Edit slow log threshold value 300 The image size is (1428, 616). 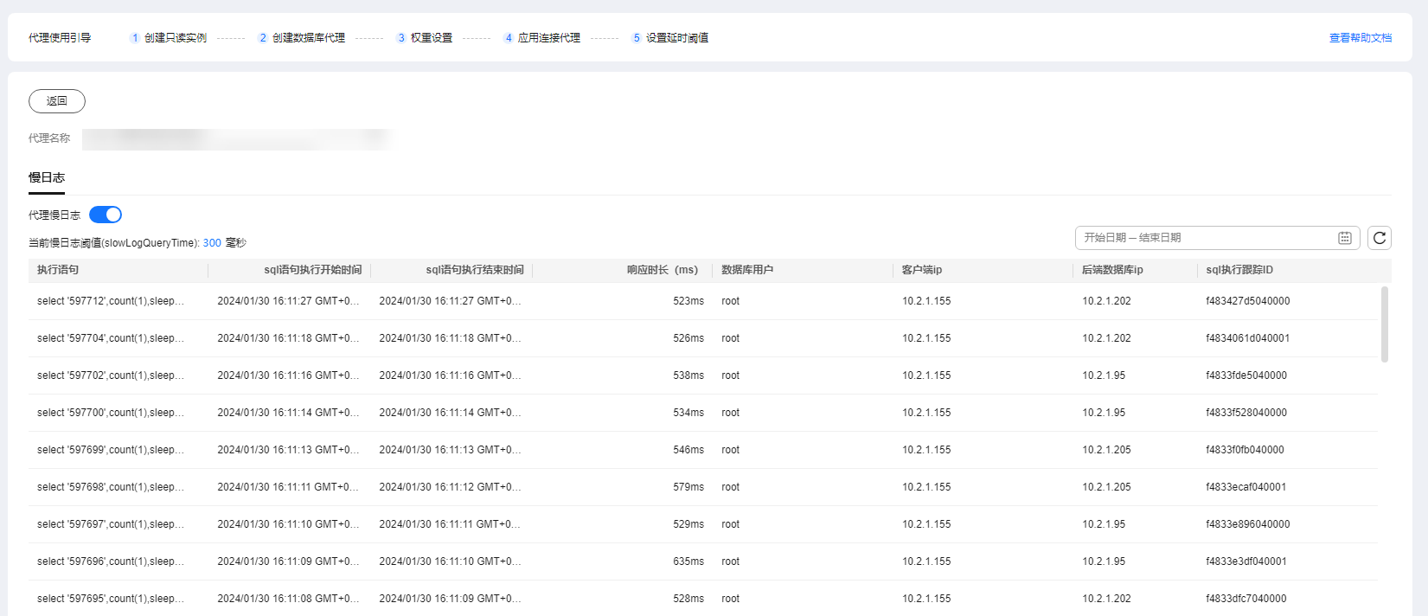(212, 243)
